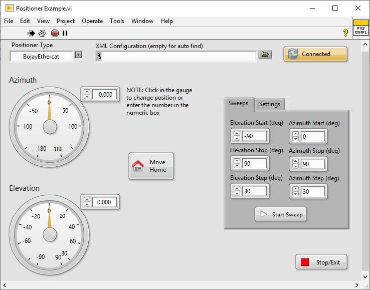
Task: Click the Start Sweep button
Action: [280, 214]
